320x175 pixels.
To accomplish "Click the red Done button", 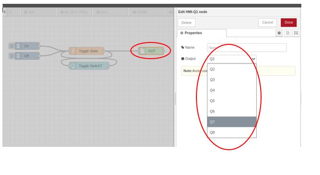I will 288,22.
